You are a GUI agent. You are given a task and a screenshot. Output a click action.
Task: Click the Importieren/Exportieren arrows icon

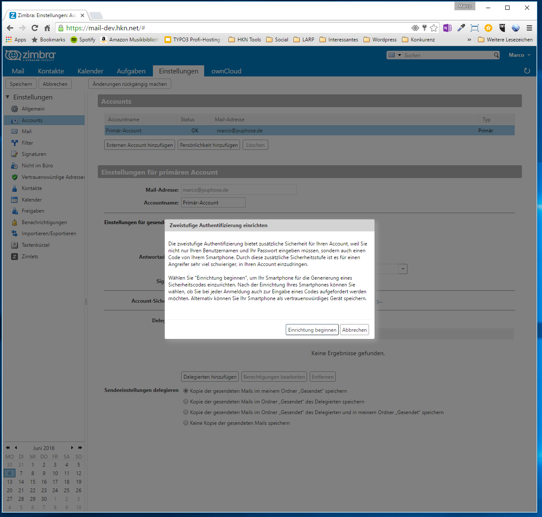click(x=15, y=234)
